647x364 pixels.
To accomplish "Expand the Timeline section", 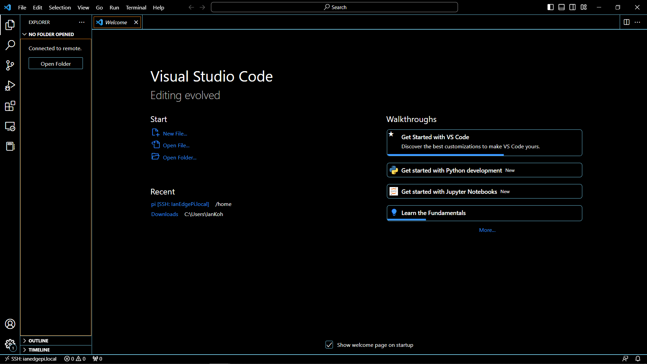I will tap(39, 350).
